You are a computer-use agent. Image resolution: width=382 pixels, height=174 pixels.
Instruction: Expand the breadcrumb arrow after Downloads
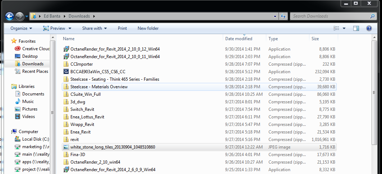pyautogui.click(x=94, y=16)
